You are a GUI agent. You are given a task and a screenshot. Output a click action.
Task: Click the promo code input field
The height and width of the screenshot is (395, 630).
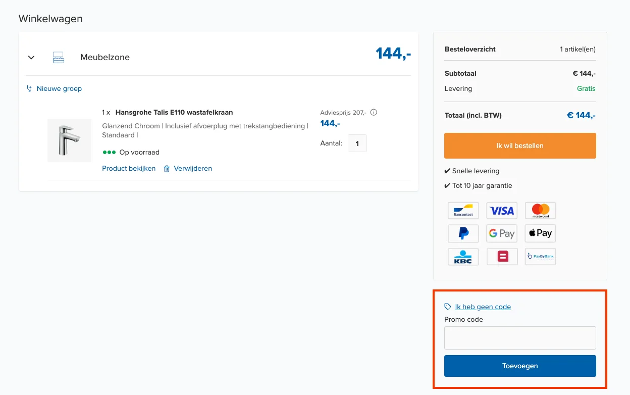coord(520,337)
